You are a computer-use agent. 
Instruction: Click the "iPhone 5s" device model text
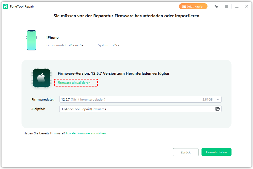tap(76, 45)
